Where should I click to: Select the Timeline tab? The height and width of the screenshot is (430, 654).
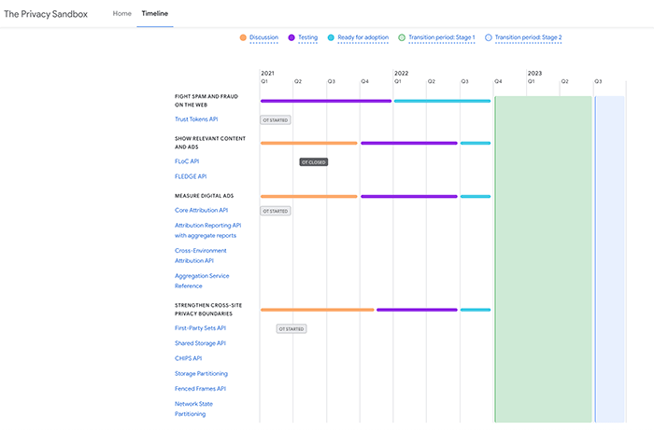coord(155,13)
